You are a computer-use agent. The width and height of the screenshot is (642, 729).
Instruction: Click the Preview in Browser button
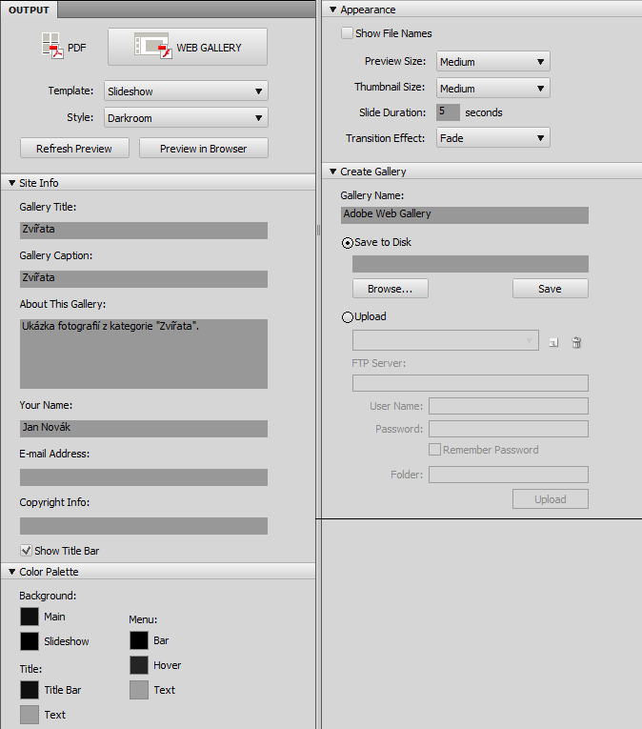203,149
